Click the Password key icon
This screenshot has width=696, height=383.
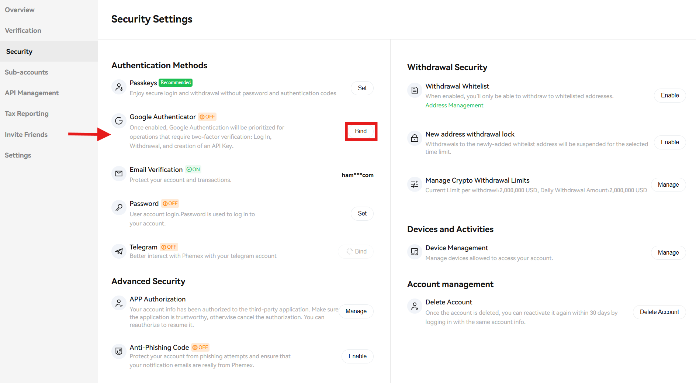(x=119, y=207)
